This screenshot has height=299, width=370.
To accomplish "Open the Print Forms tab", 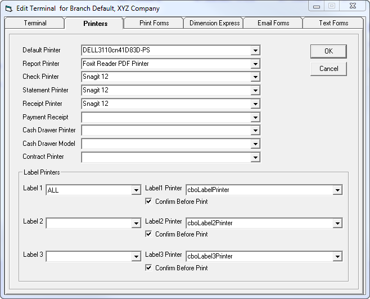I will [x=154, y=23].
